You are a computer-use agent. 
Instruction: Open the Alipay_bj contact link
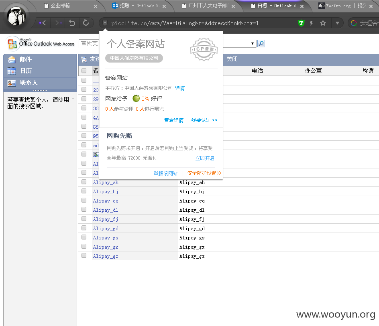[106, 192]
